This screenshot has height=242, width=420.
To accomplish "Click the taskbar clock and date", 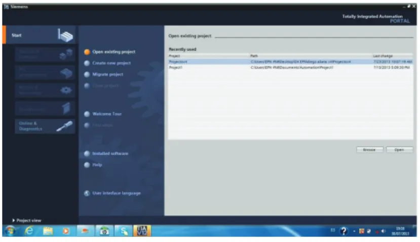I will tap(400, 231).
